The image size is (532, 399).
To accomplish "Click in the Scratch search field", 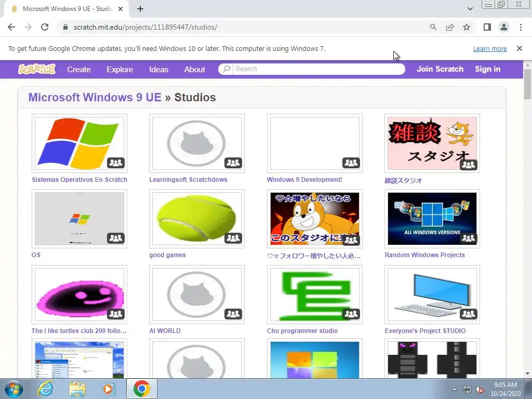I will click(x=318, y=69).
